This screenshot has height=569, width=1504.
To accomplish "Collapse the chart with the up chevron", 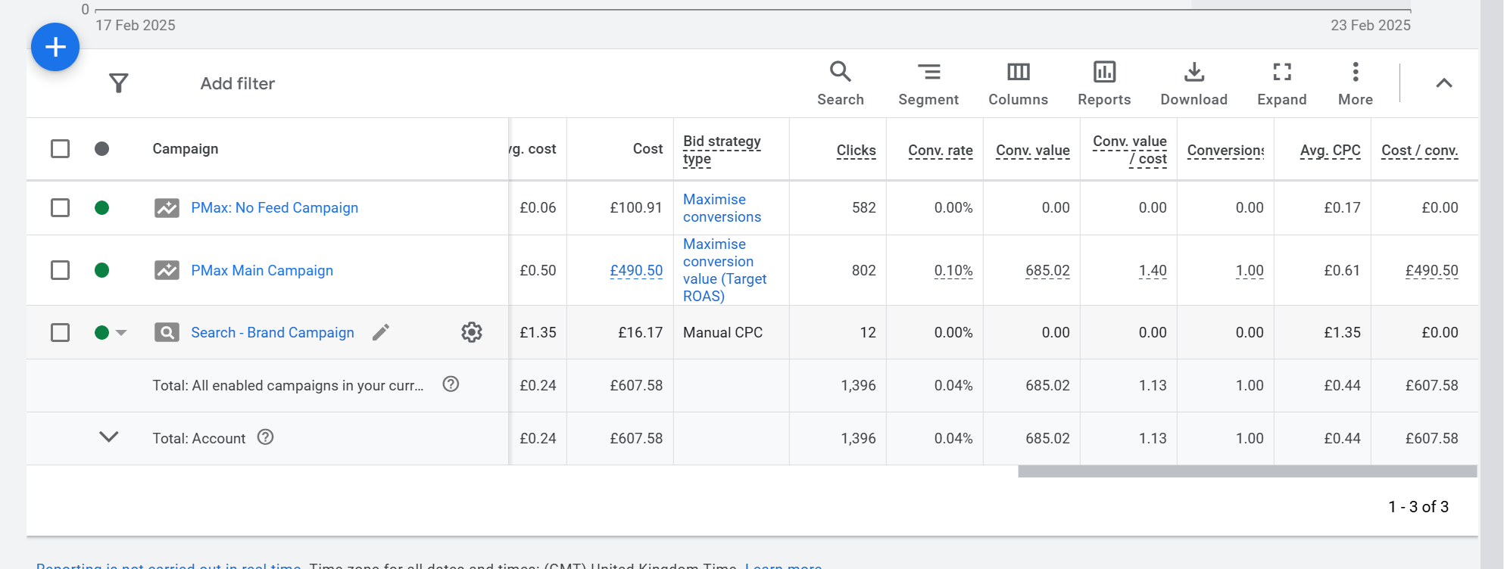I will pos(1443,83).
